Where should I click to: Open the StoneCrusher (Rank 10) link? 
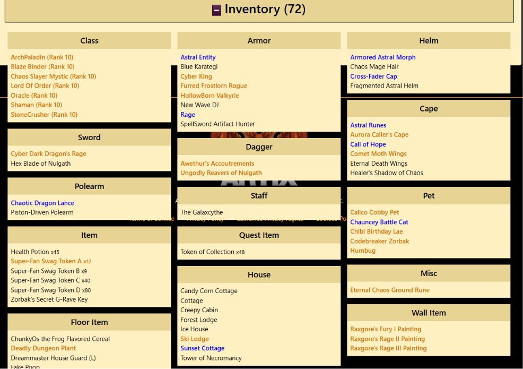click(44, 115)
